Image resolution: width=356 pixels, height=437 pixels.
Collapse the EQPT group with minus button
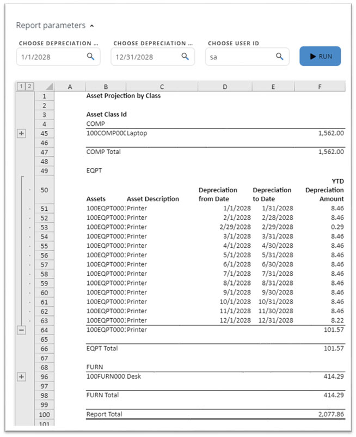22,330
